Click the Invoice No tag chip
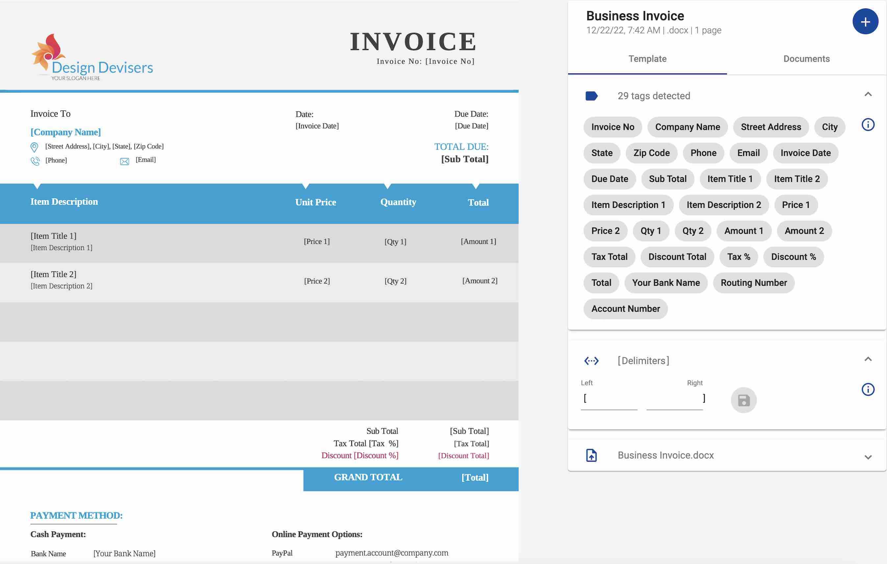Screen dimensions: 887x564 [613, 127]
